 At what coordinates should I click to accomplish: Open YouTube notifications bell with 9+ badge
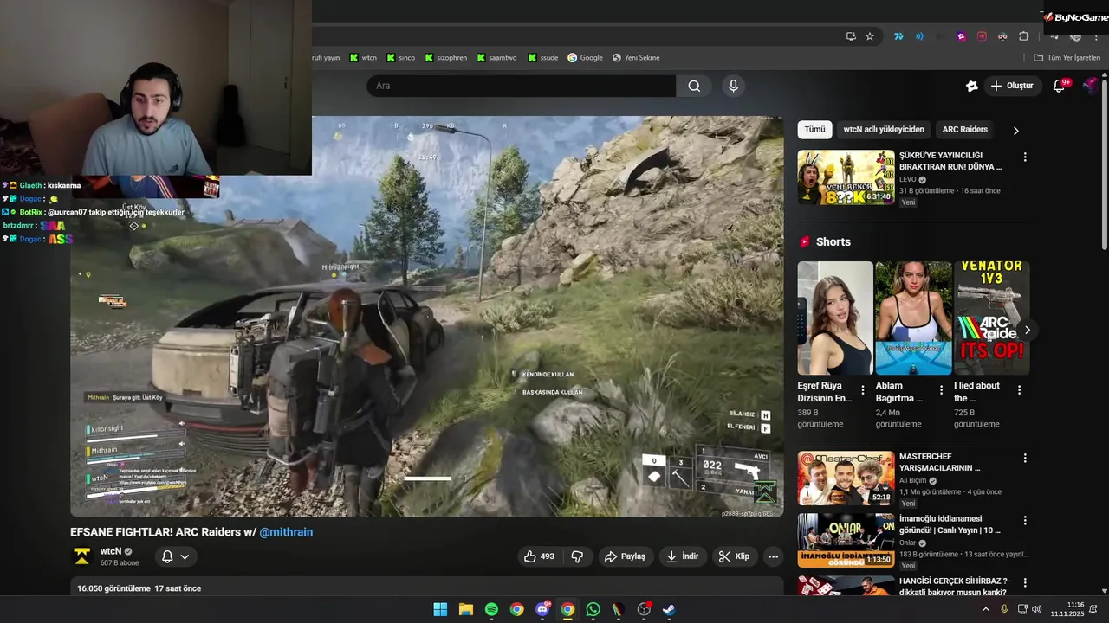[1059, 86]
